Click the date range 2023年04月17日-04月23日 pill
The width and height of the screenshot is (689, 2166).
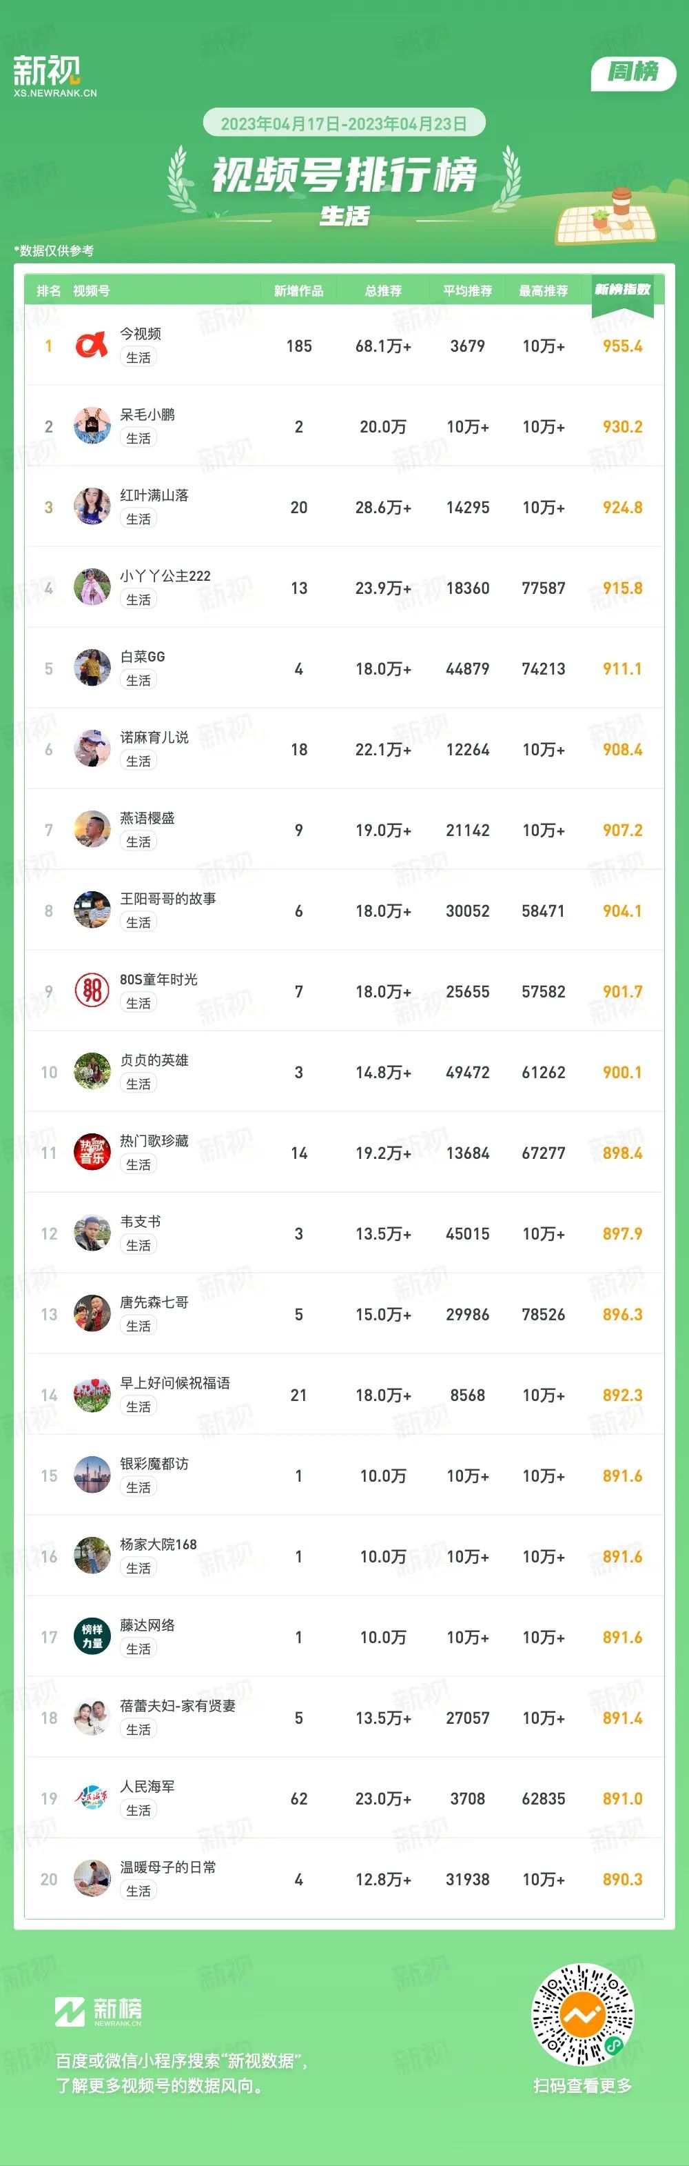[344, 123]
